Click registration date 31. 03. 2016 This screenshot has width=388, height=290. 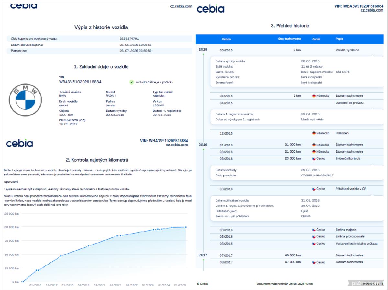310,200
